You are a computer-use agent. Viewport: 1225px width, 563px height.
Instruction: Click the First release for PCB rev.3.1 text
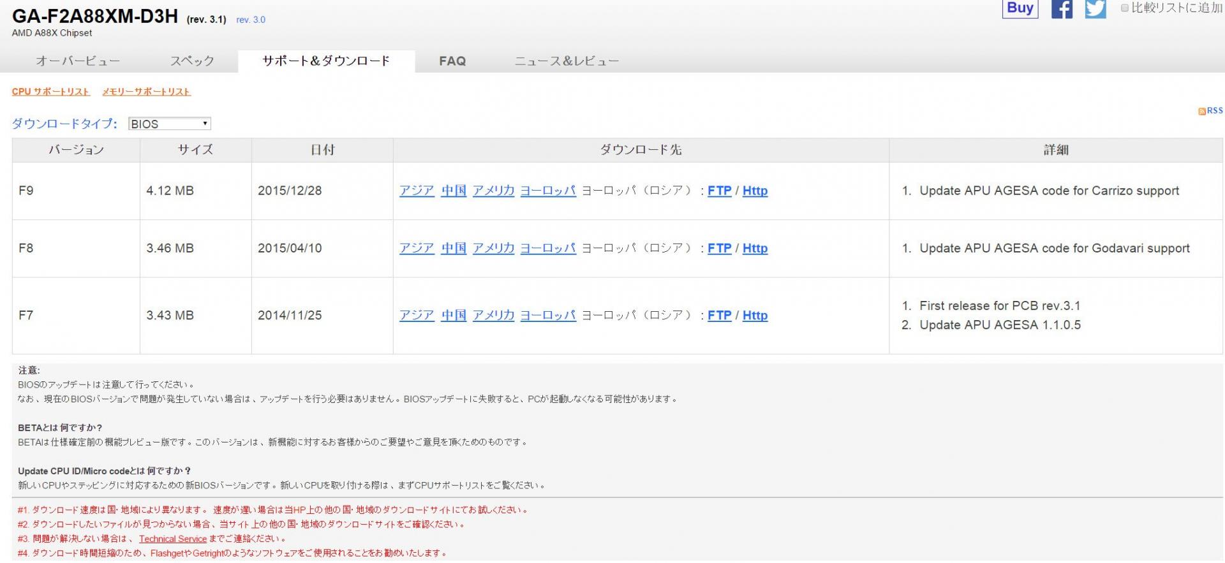1000,305
